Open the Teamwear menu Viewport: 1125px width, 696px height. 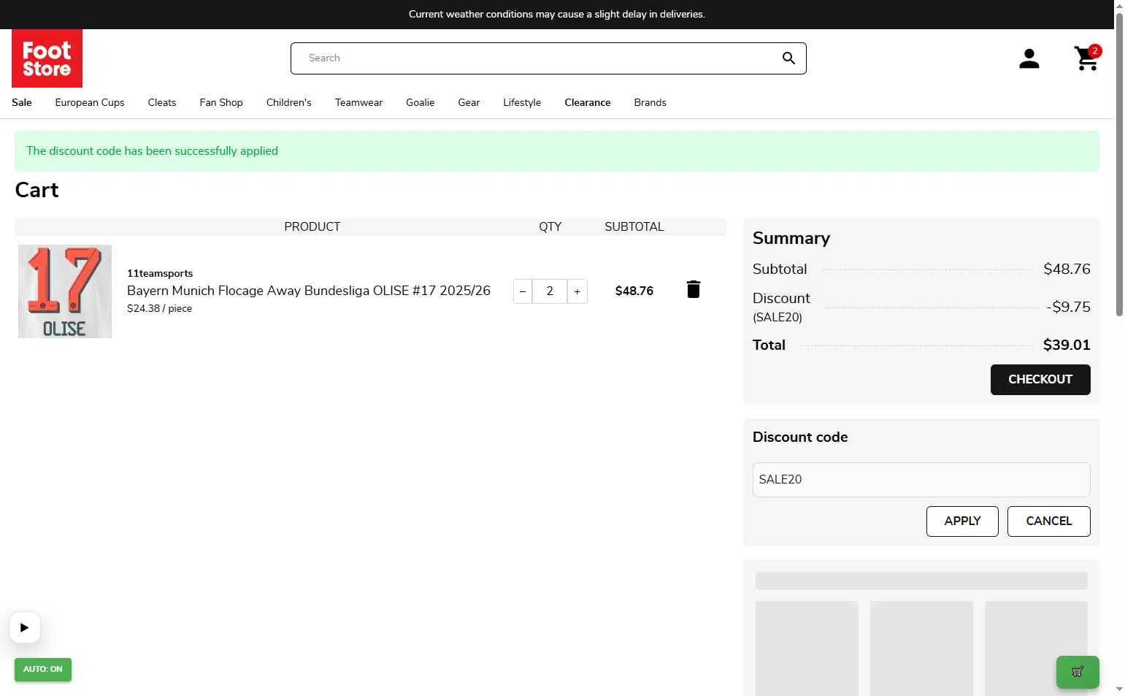coord(358,102)
